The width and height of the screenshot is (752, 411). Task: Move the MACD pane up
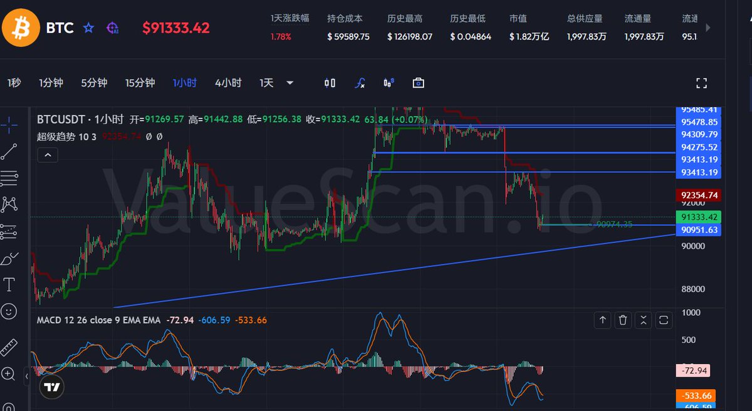pos(603,320)
